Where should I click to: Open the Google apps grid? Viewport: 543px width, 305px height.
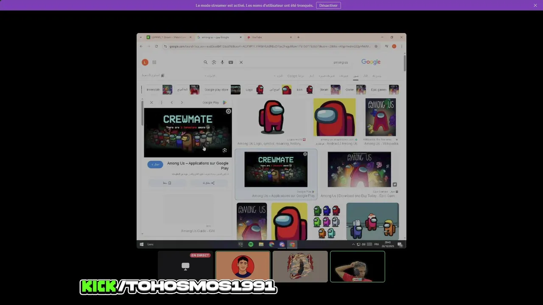point(154,62)
